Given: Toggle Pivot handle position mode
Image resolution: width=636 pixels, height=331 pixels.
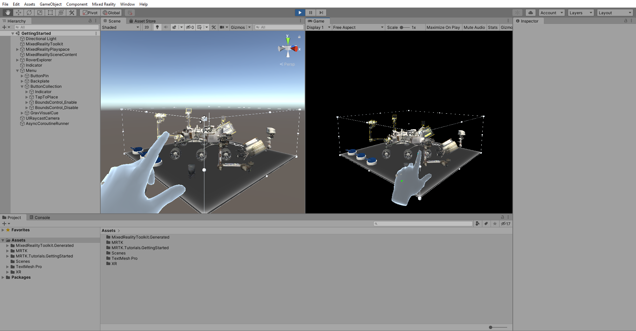Looking at the screenshot, I should 90,13.
